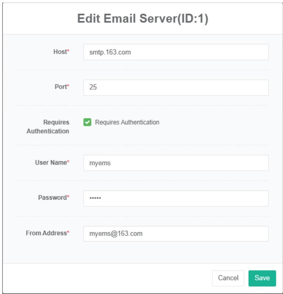
Task: Click the red asterisk next to Host
Action: coord(68,52)
